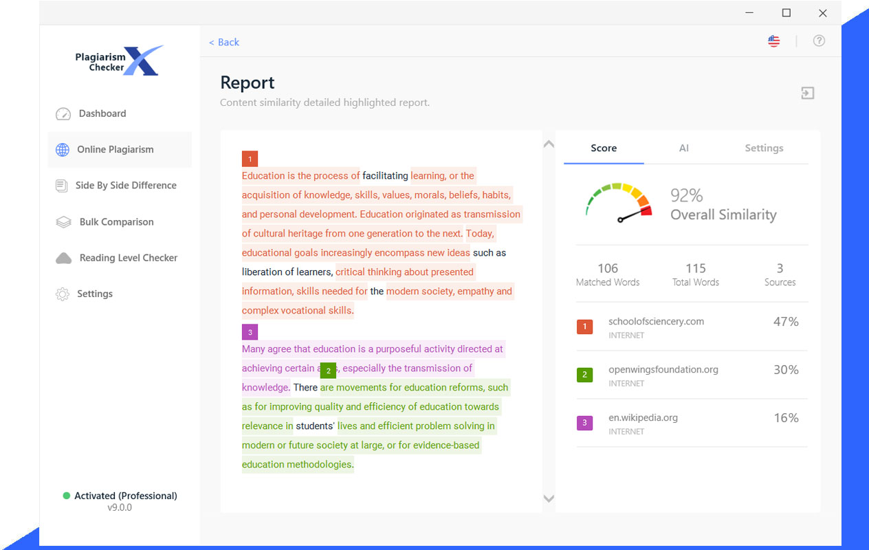Export the similarity report
This screenshot has width=869, height=550.
point(807,92)
